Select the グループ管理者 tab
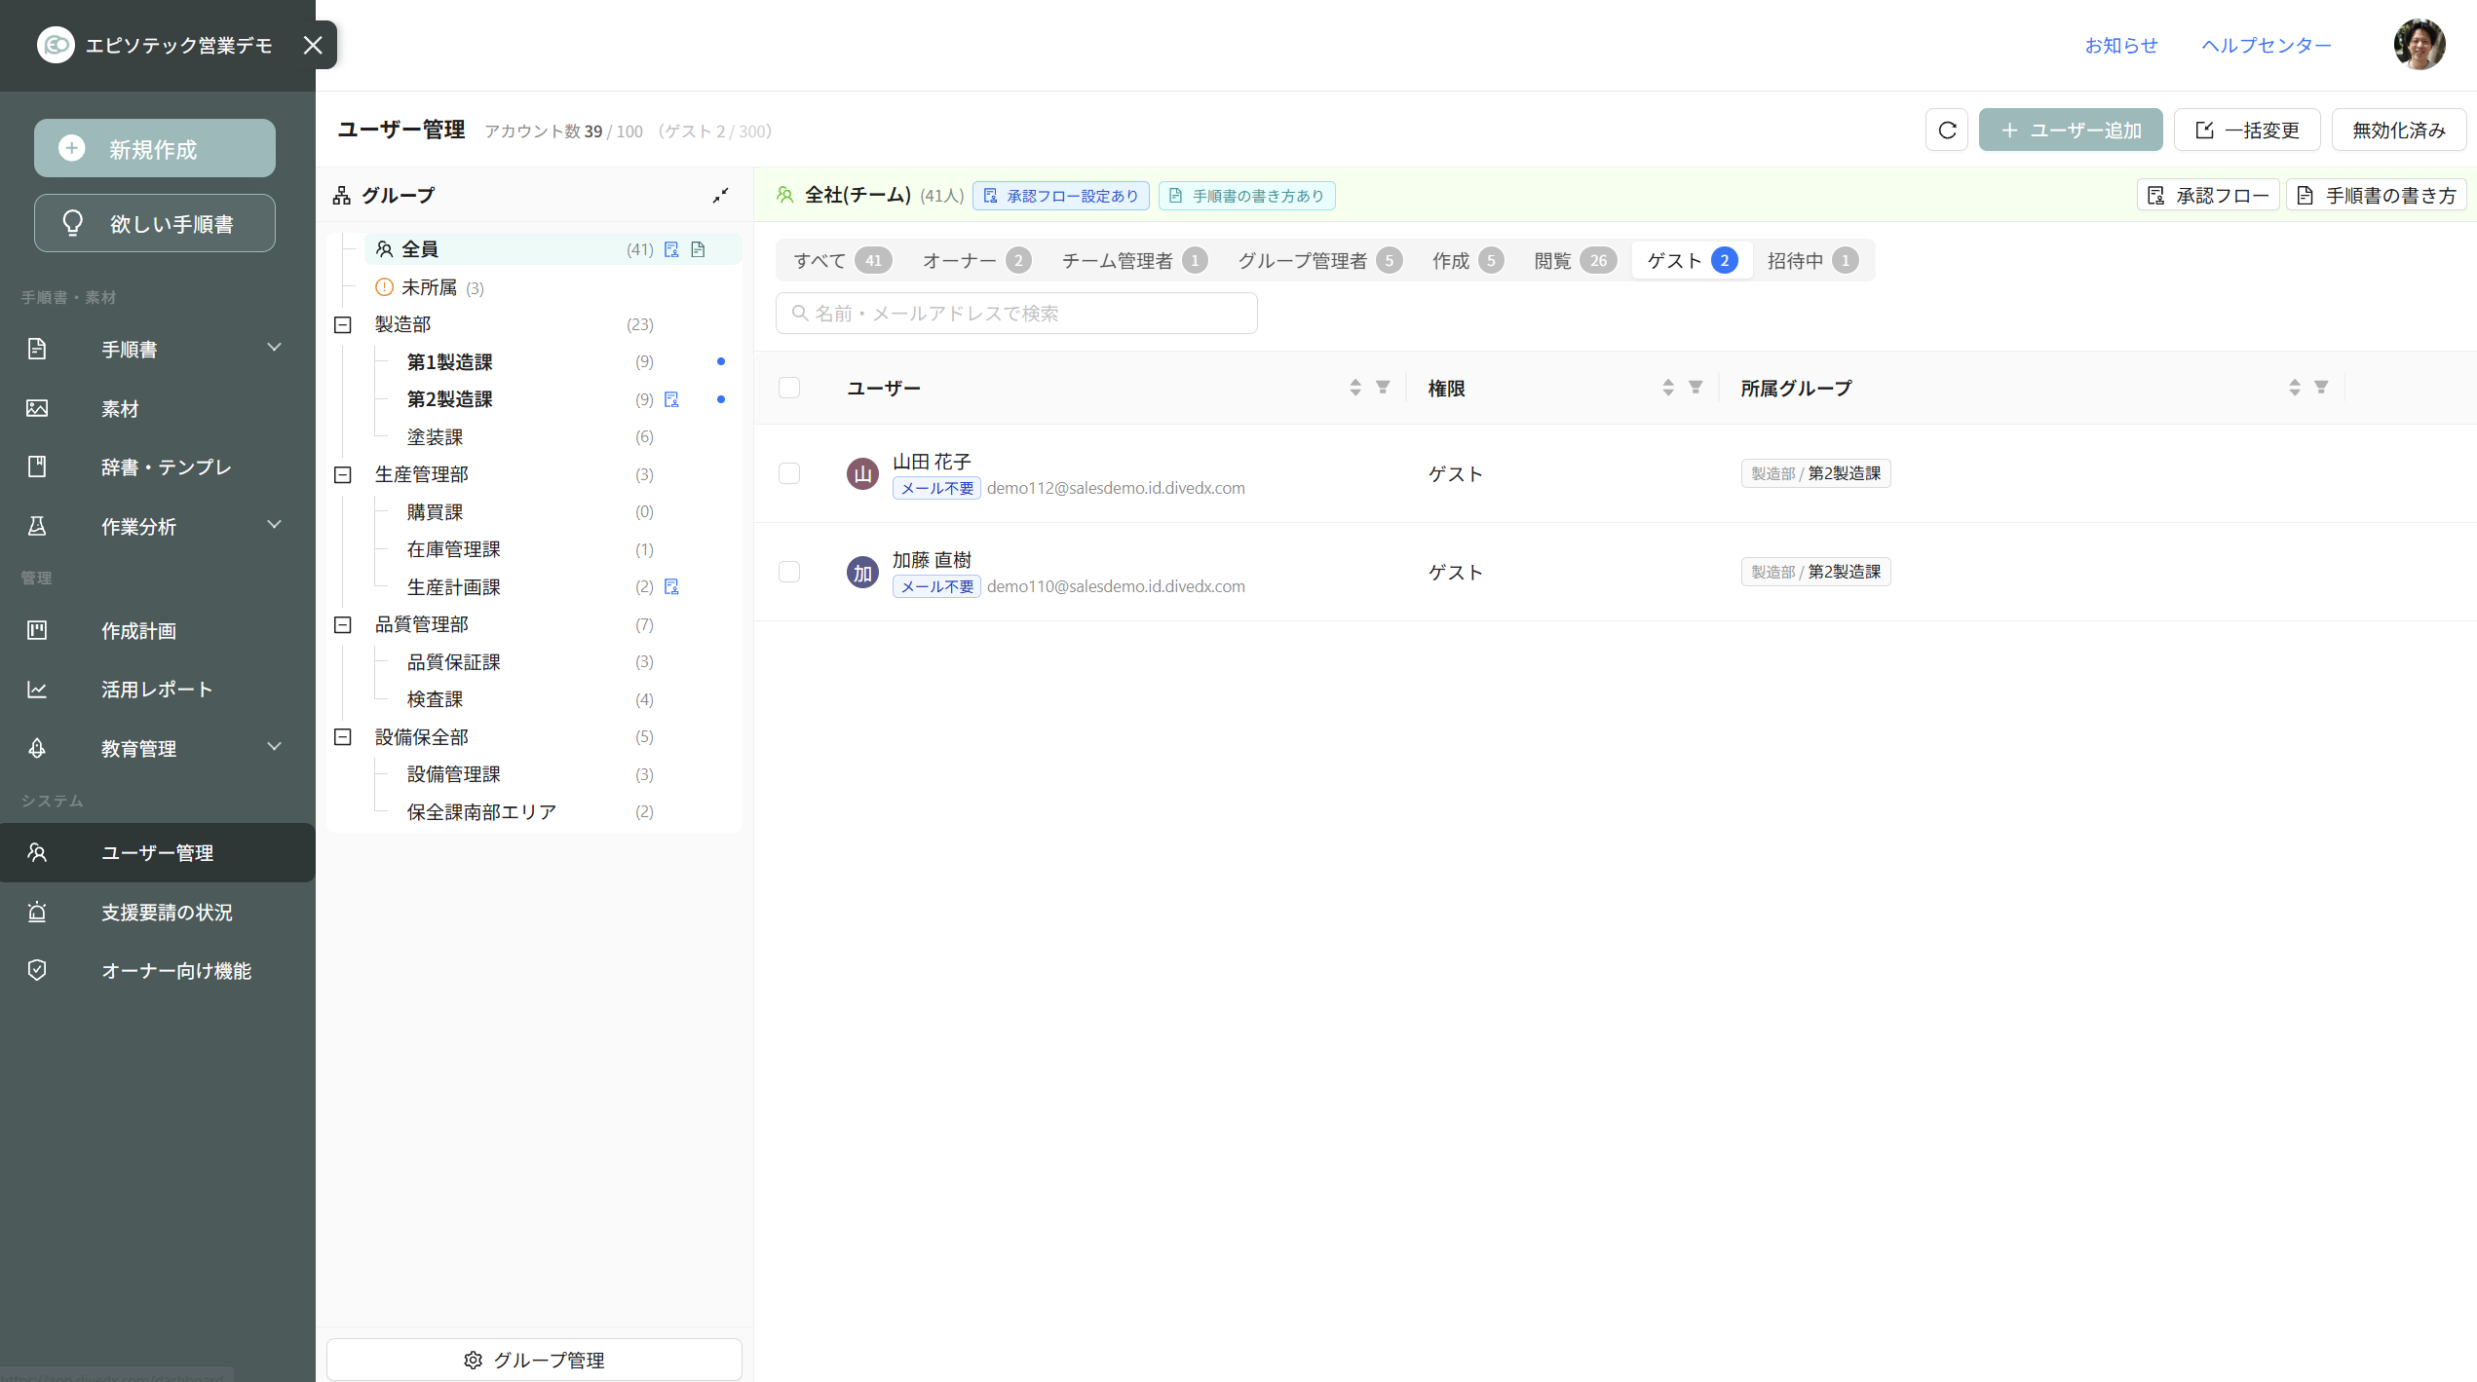 1319,261
